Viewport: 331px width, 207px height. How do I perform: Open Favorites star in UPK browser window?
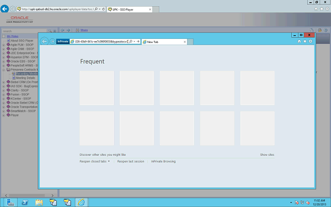322,9
